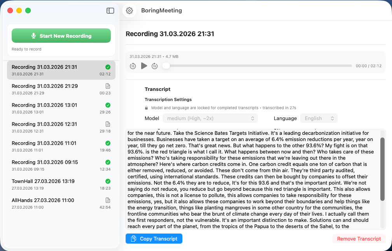The height and width of the screenshot is (251, 392).
Task: Open the Language dropdown
Action: 318,118
